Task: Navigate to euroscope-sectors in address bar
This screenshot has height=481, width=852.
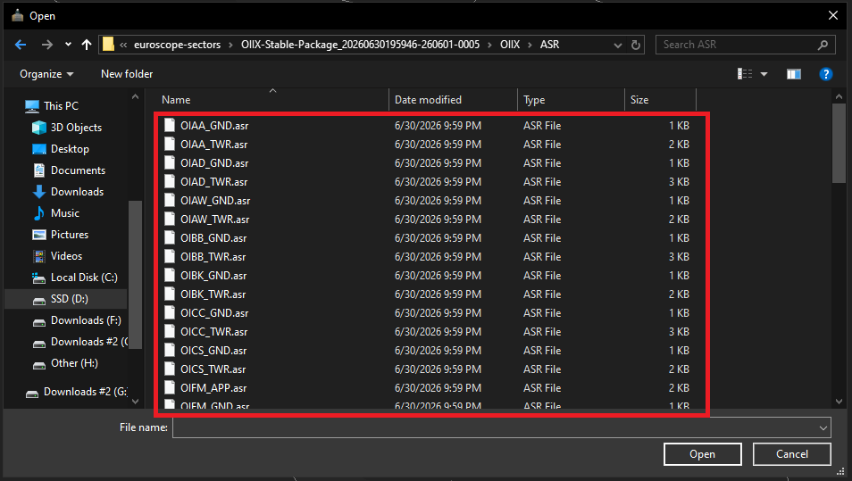Action: (177, 45)
